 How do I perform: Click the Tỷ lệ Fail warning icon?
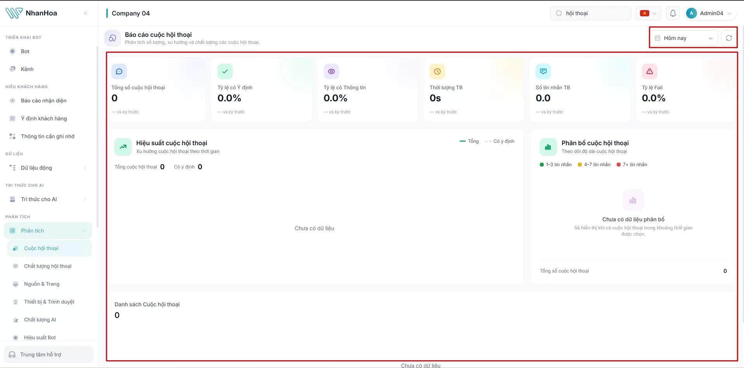click(650, 71)
